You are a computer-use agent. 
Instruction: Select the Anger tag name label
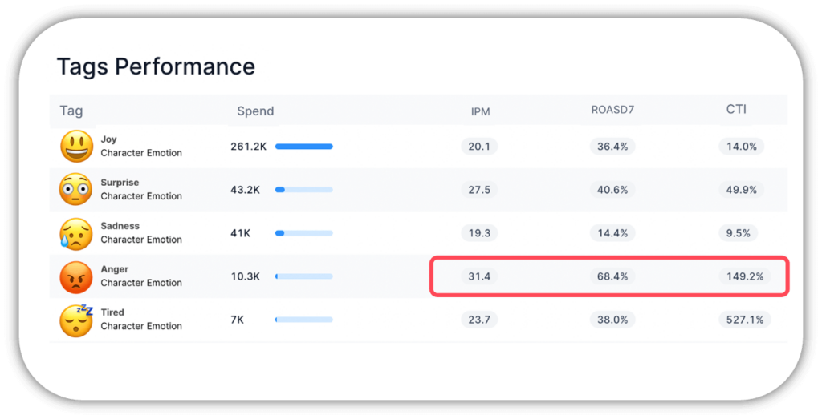point(115,269)
